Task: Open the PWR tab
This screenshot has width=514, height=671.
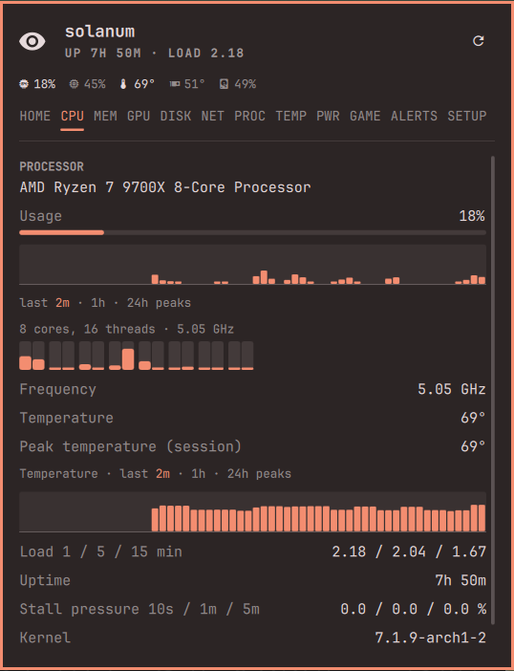Action: (x=328, y=116)
